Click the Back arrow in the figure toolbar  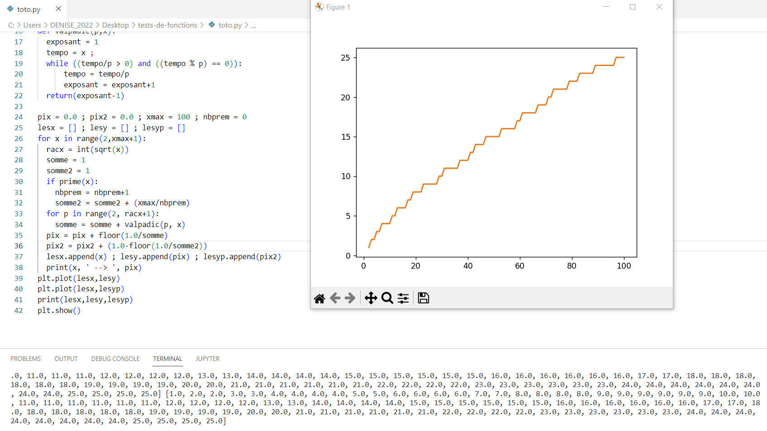click(335, 298)
